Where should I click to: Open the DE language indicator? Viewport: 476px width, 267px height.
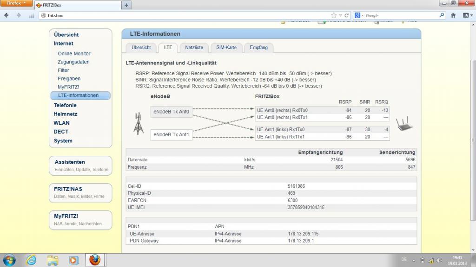404,260
